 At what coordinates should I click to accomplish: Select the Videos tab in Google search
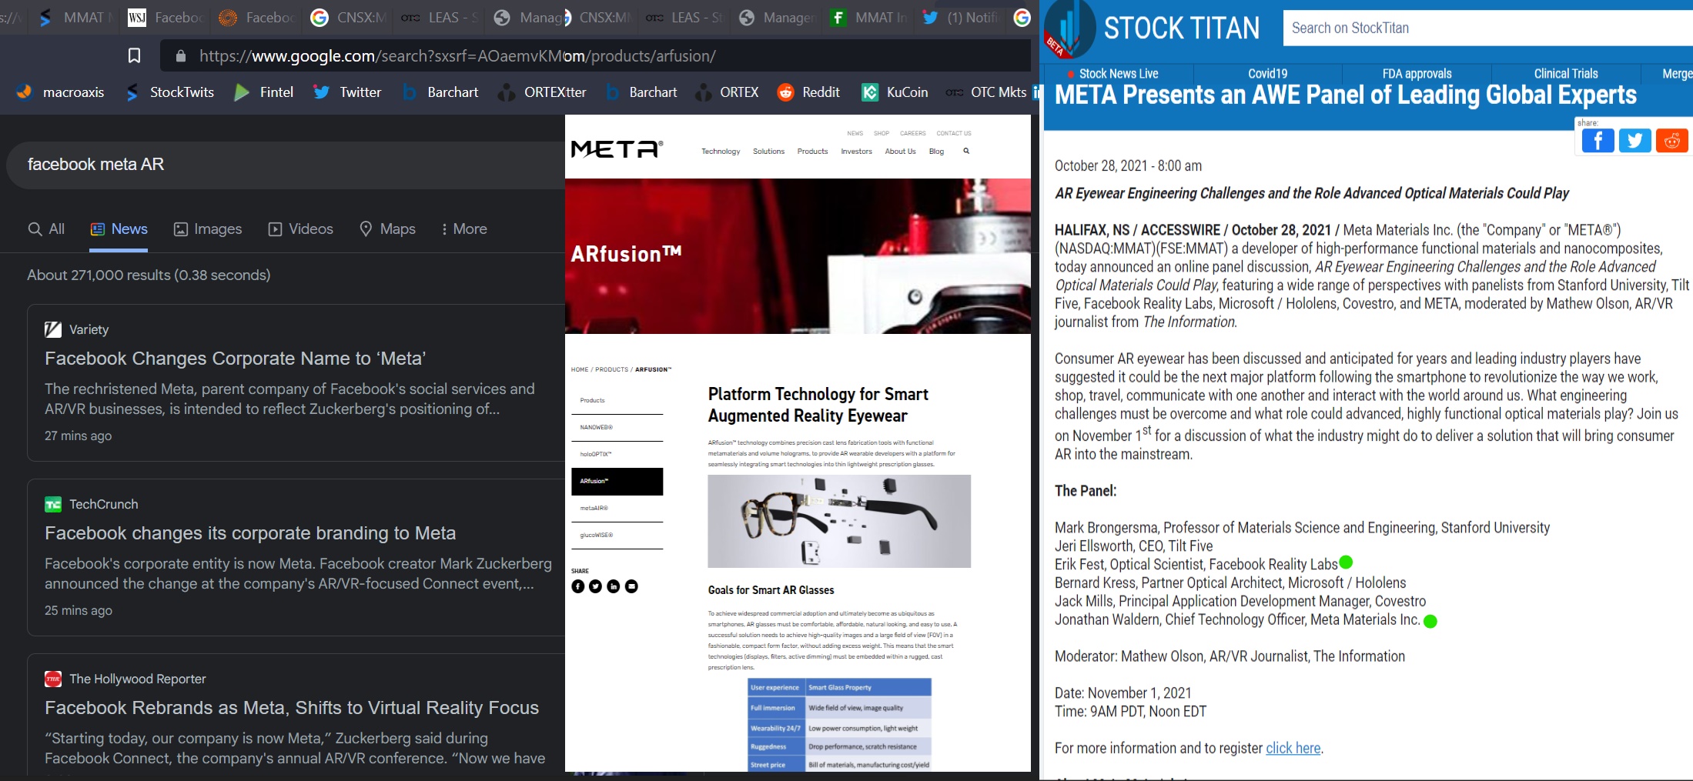point(300,229)
